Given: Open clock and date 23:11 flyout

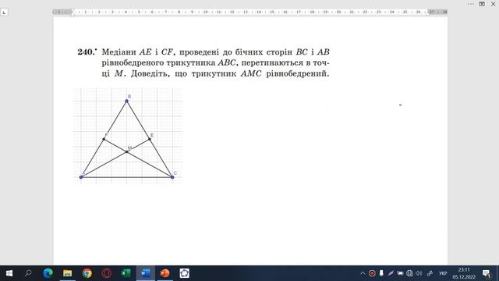Looking at the screenshot, I should [464, 273].
